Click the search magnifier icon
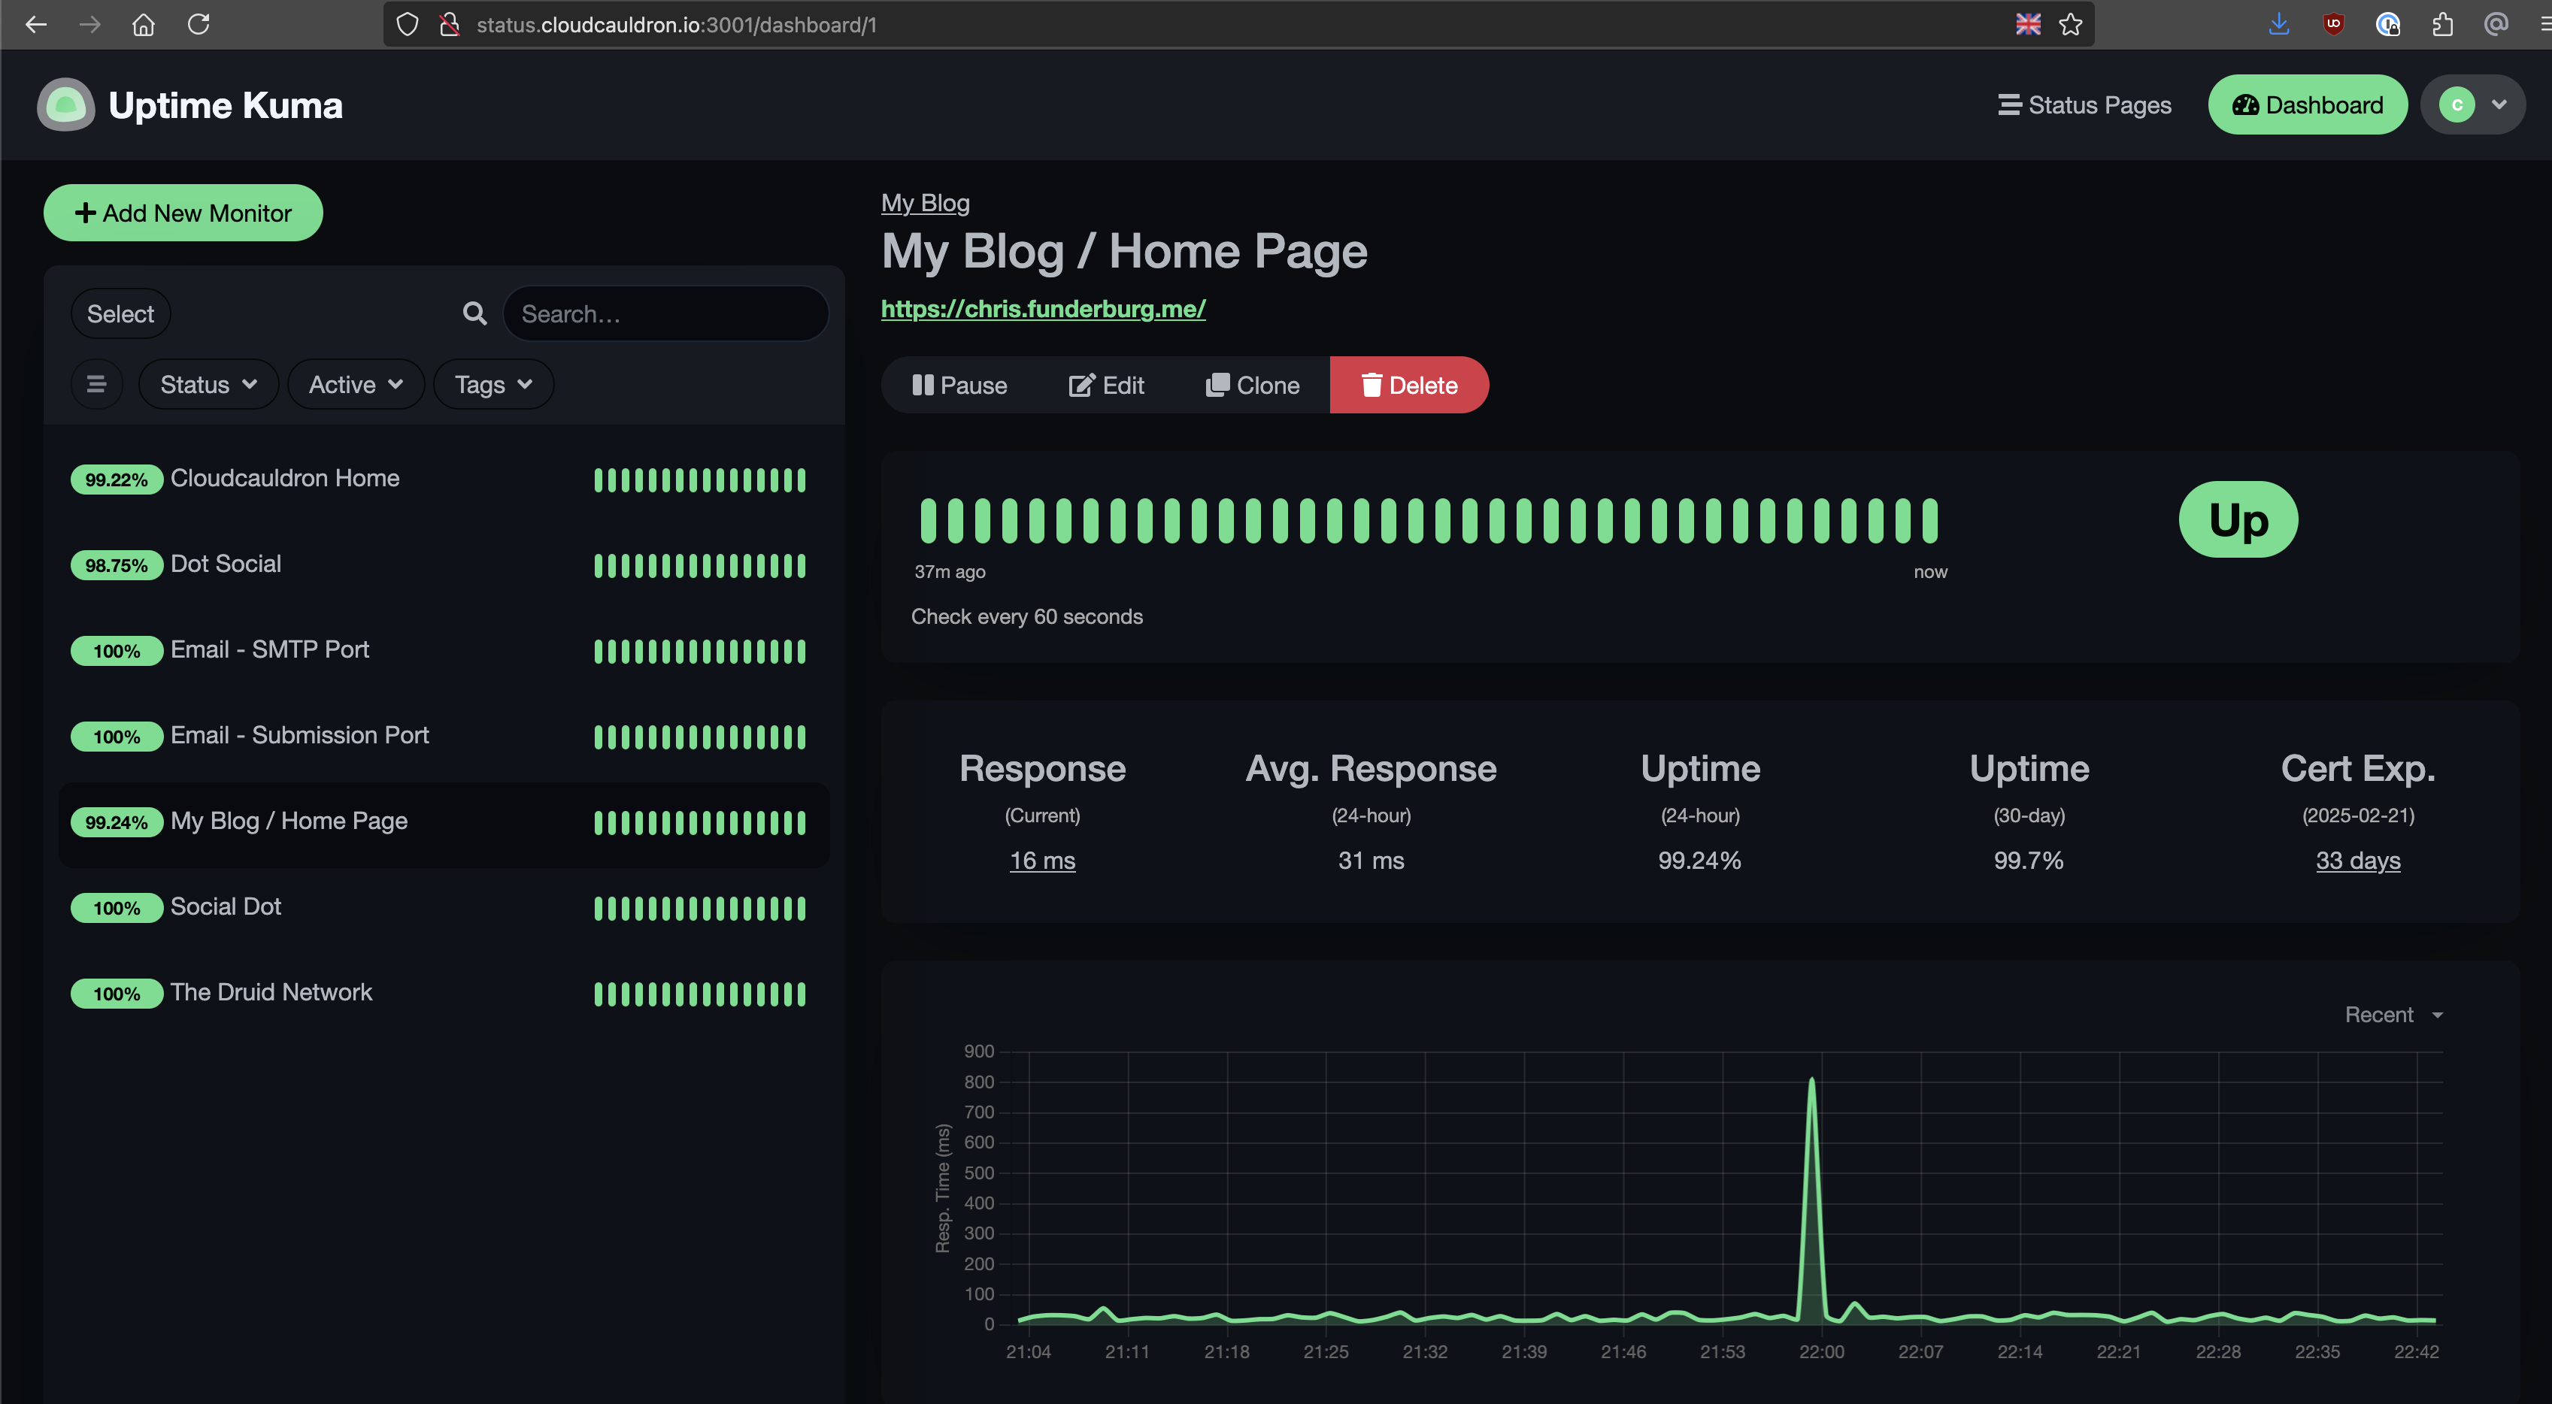This screenshot has width=2552, height=1404. (x=474, y=314)
